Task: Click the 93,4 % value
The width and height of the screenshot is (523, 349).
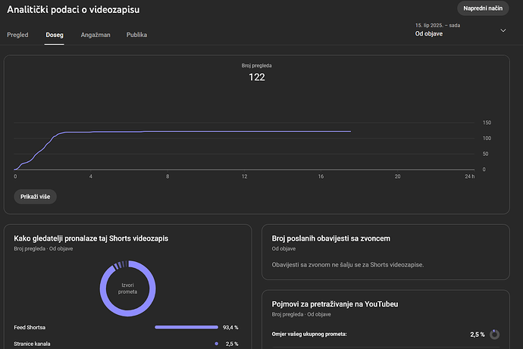Action: (x=230, y=327)
